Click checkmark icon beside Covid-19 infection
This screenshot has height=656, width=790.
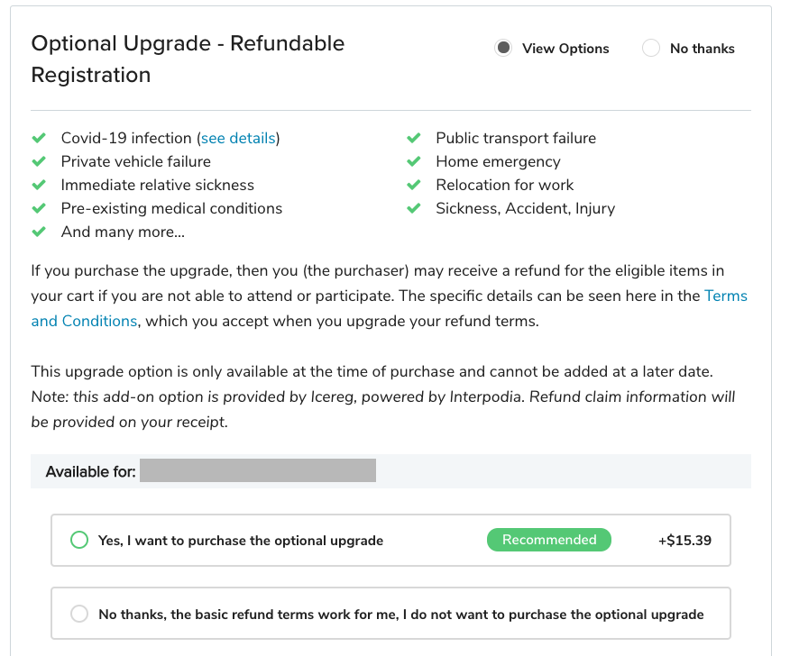point(39,138)
